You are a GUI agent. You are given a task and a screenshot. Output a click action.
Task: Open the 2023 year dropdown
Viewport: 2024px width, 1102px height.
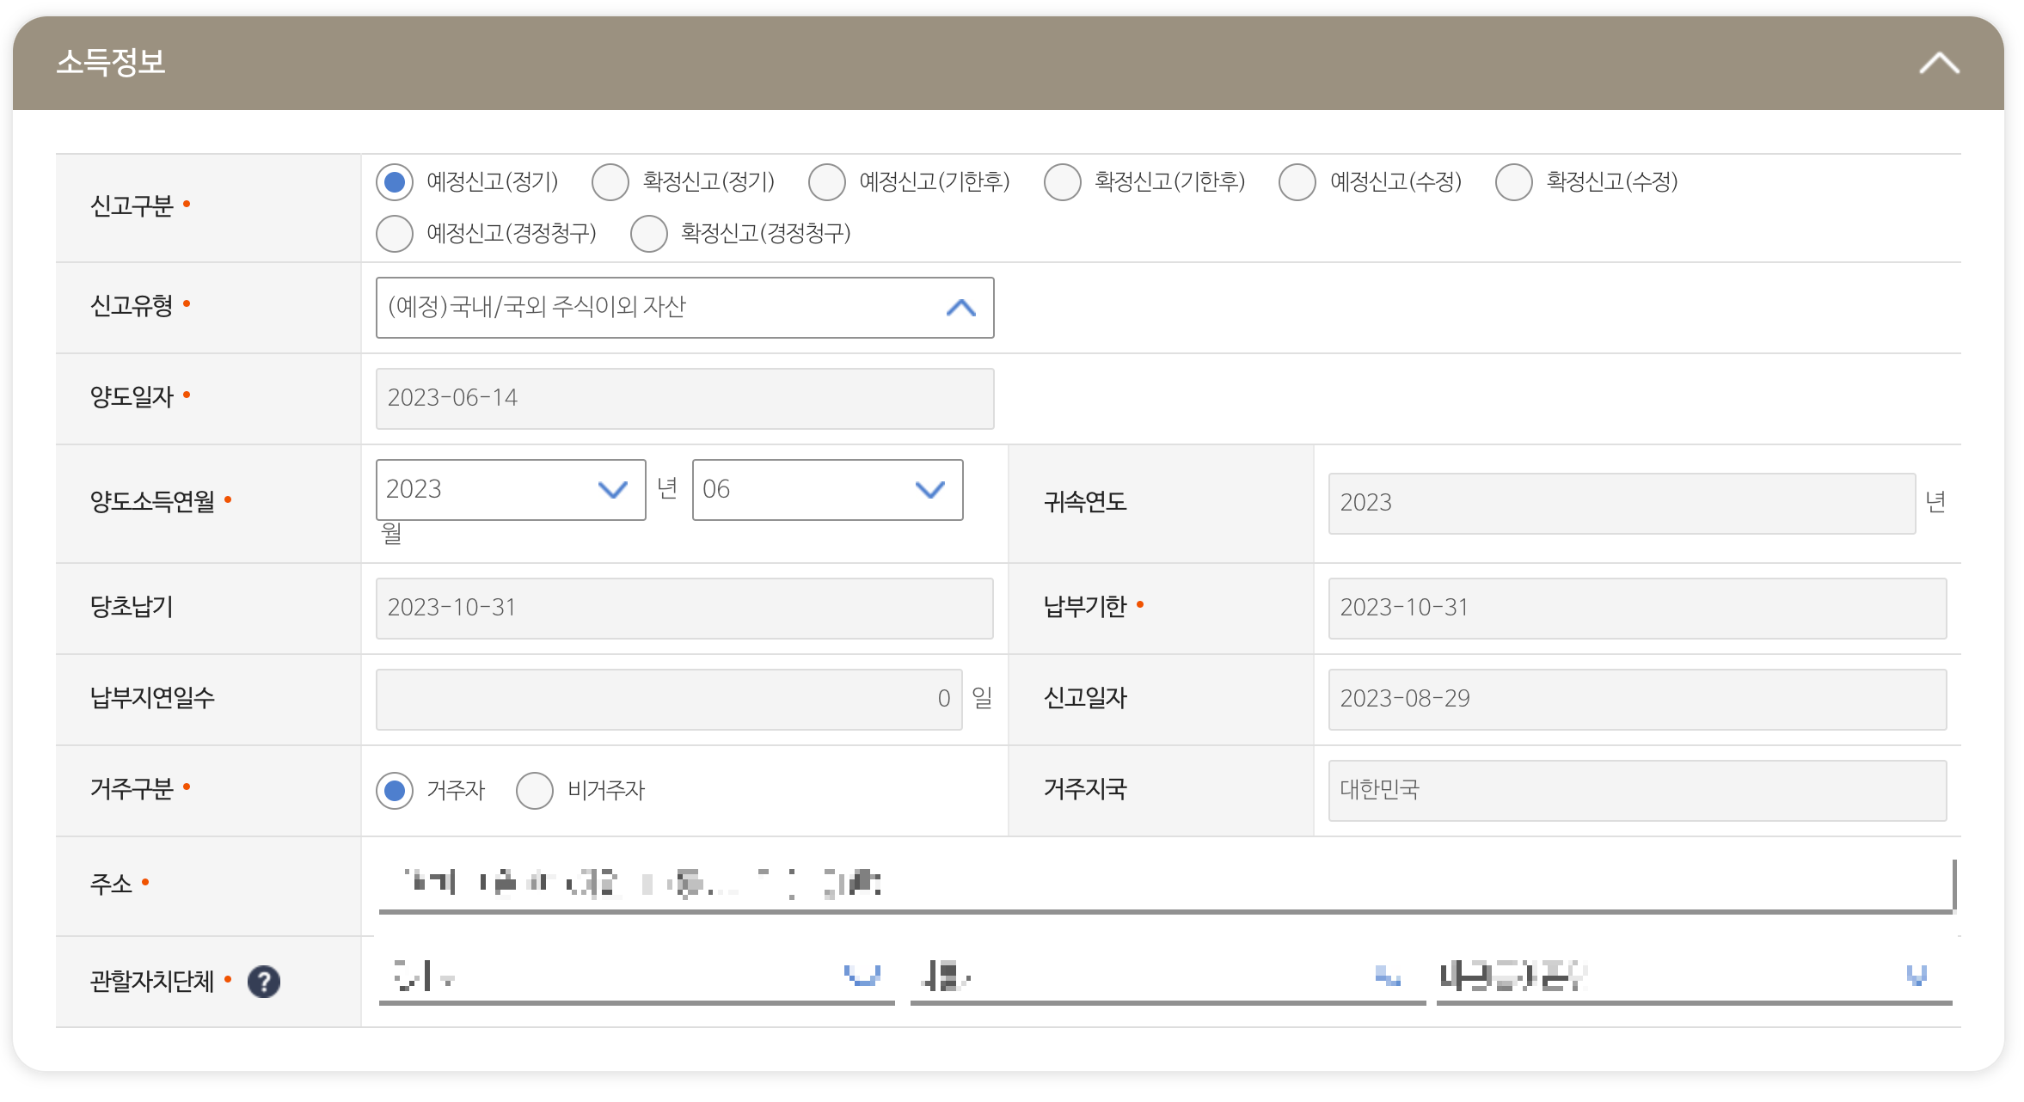click(x=510, y=490)
